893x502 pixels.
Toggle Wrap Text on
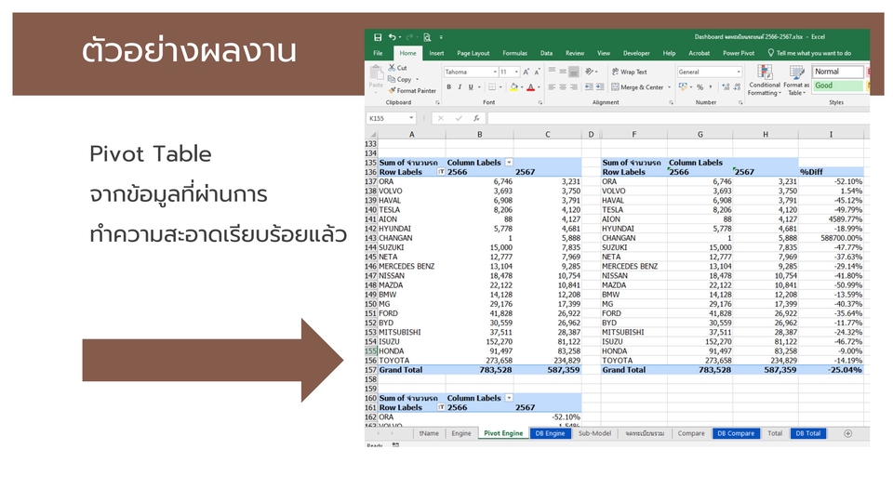[630, 72]
